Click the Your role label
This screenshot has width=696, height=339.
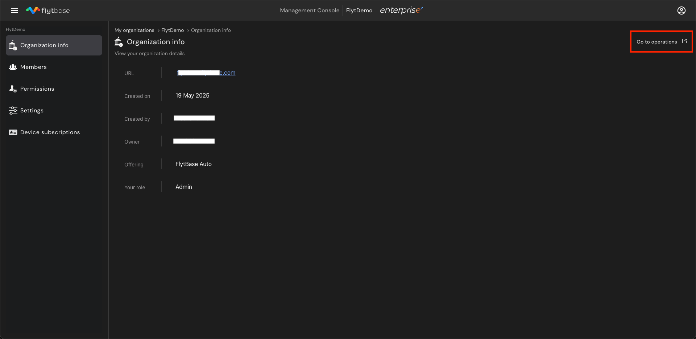coord(134,187)
